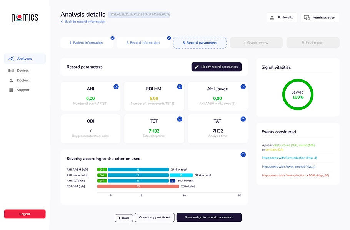Go to step 2 Record information

click(143, 43)
